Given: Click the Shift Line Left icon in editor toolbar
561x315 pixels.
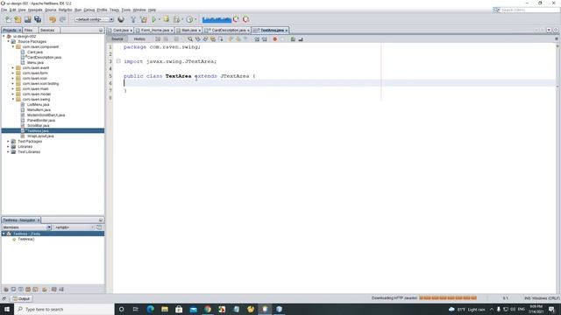Looking at the screenshot, I should (257, 38).
